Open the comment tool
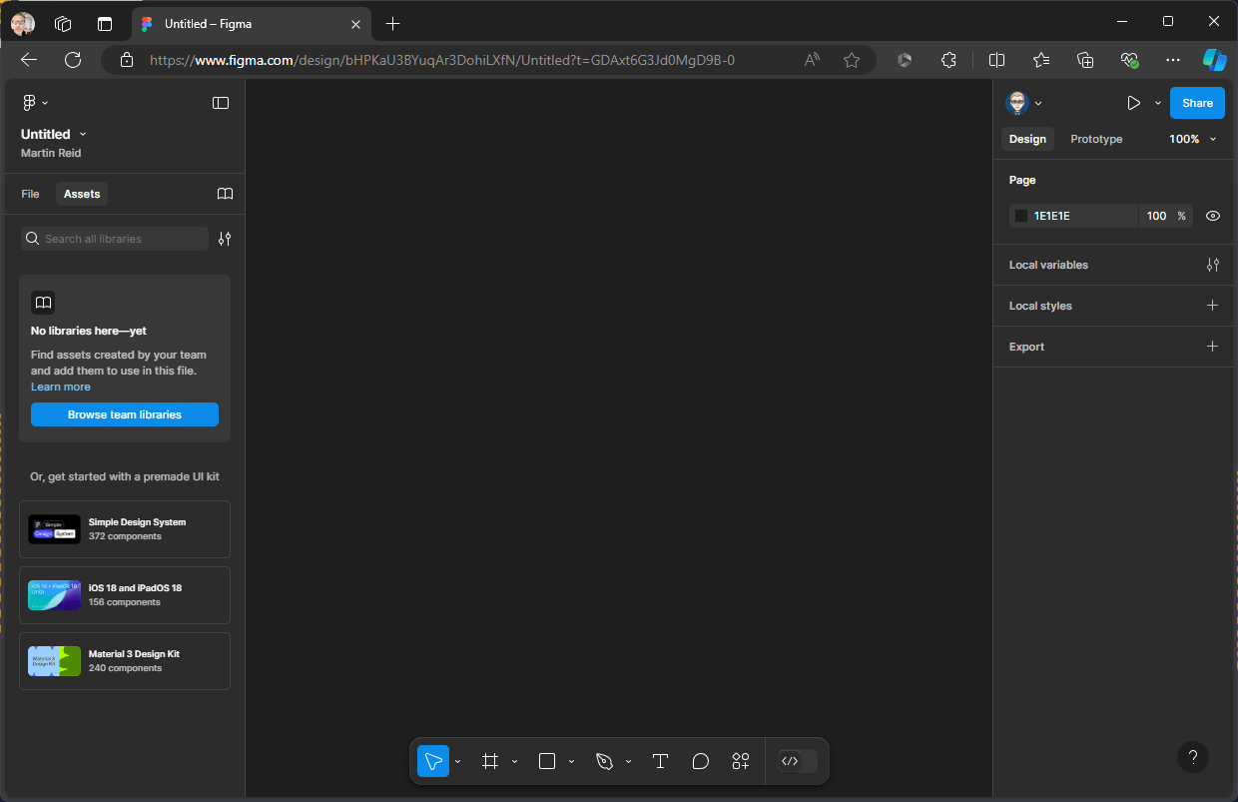1238x802 pixels. [x=700, y=760]
